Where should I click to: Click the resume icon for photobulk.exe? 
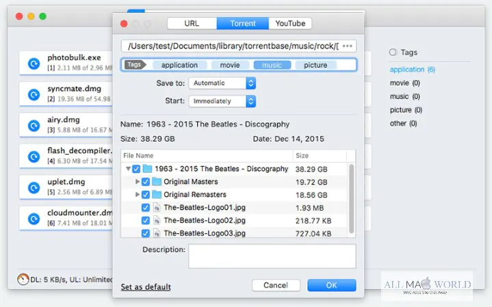click(x=34, y=64)
